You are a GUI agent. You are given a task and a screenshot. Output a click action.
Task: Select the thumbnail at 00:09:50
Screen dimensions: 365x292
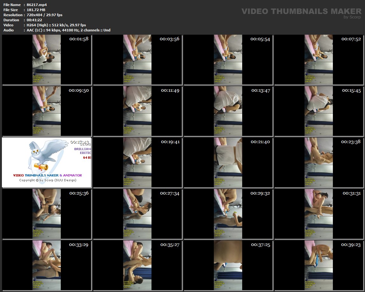click(x=47, y=111)
